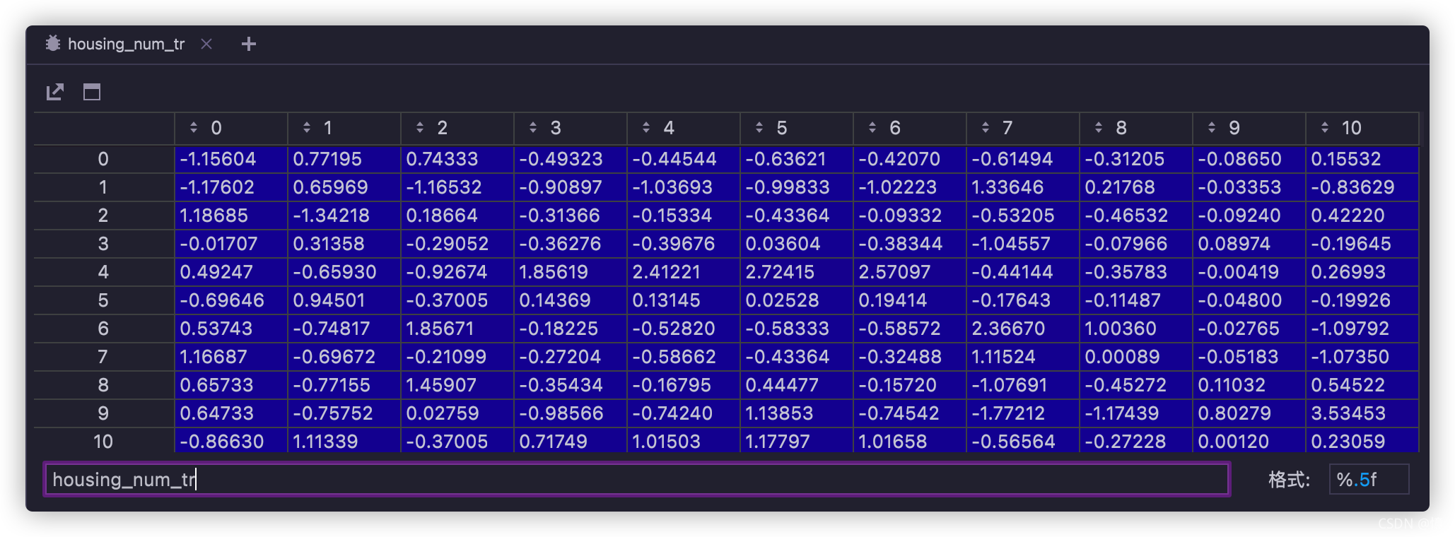Select cell 0.00089
This screenshot has width=1455, height=537.
pyautogui.click(x=1136, y=357)
